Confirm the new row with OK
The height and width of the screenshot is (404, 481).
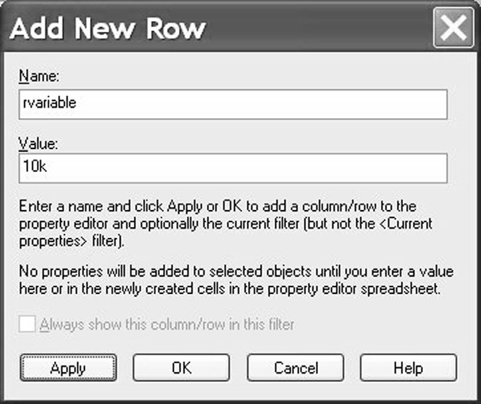[181, 368]
